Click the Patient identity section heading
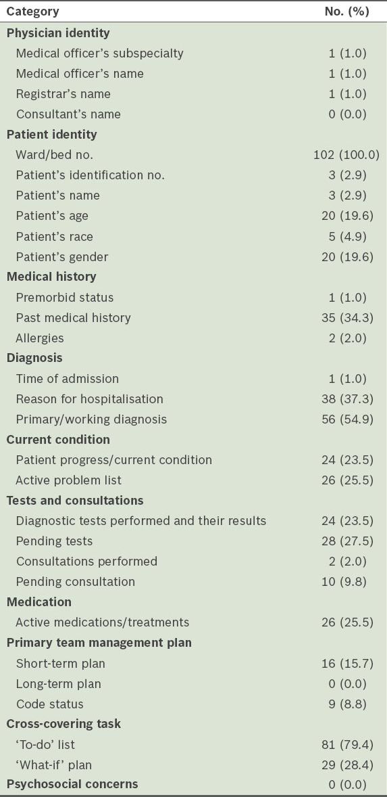The width and height of the screenshot is (387, 797). point(51,135)
